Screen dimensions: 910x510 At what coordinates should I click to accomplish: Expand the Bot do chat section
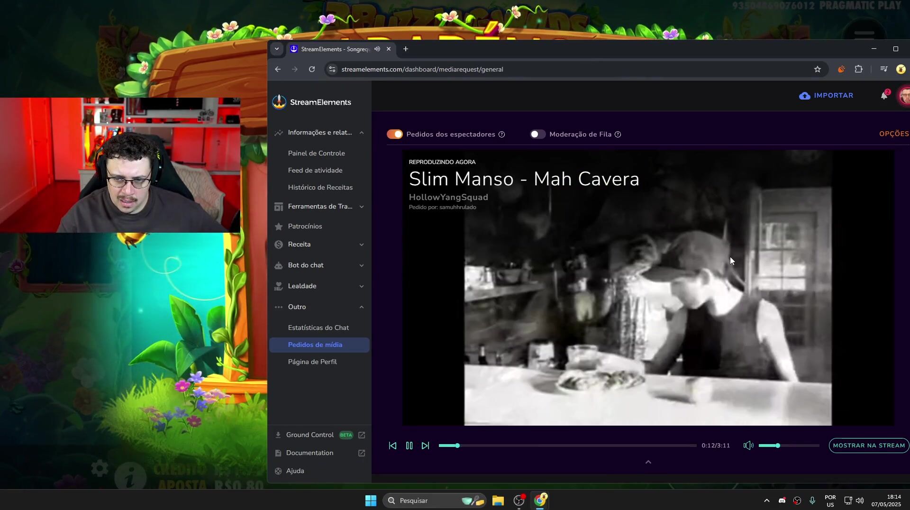coord(362,265)
